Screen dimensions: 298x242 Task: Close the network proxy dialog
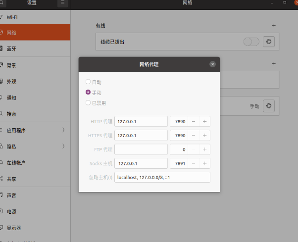[212, 64]
